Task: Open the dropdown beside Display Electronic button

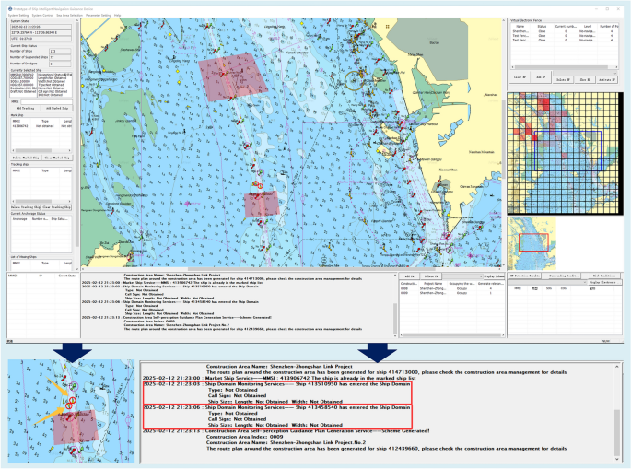Action: coord(546,282)
